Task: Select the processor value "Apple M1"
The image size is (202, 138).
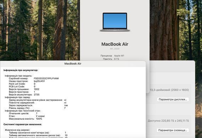Action: pos(119,56)
